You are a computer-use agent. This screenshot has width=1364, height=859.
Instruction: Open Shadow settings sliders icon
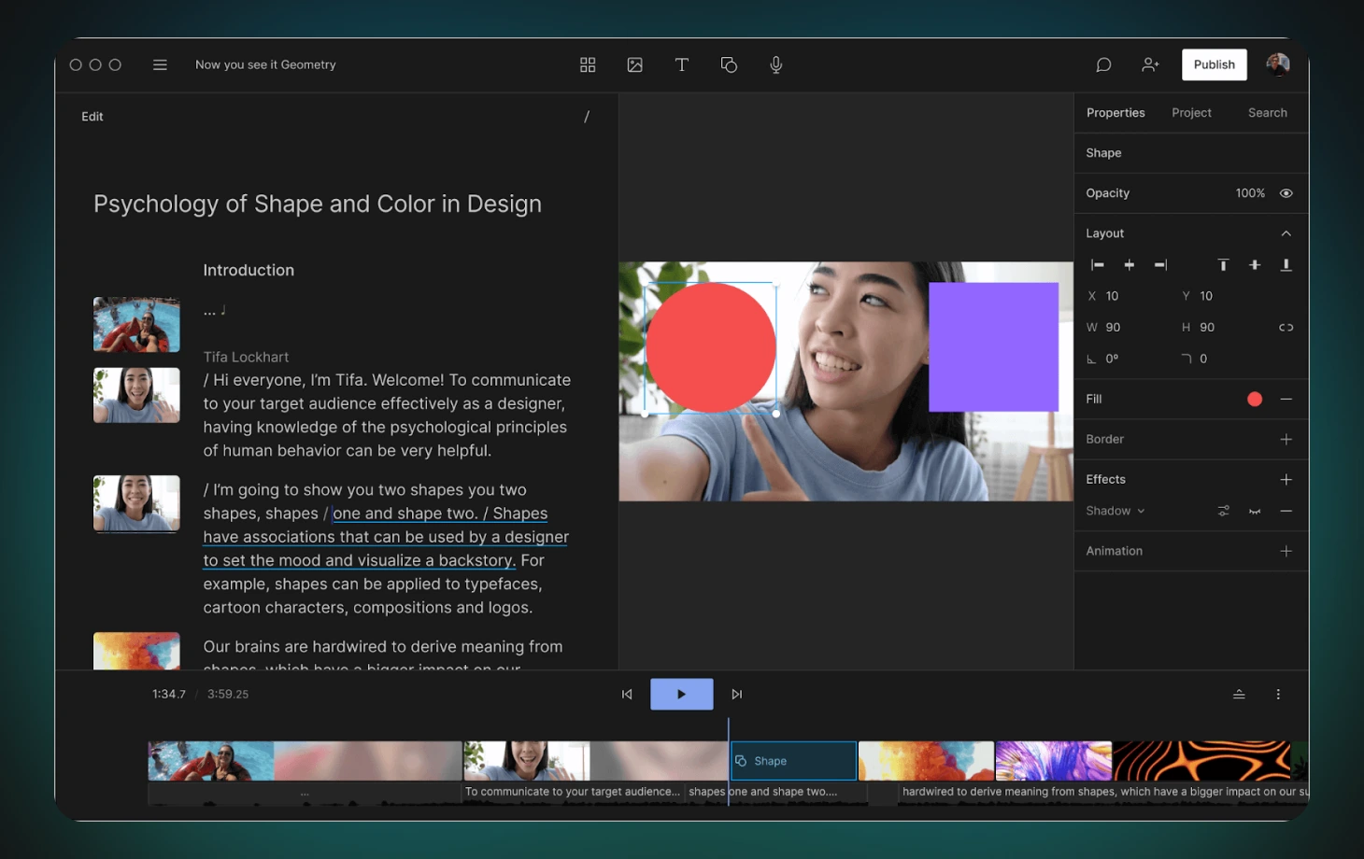tap(1224, 511)
